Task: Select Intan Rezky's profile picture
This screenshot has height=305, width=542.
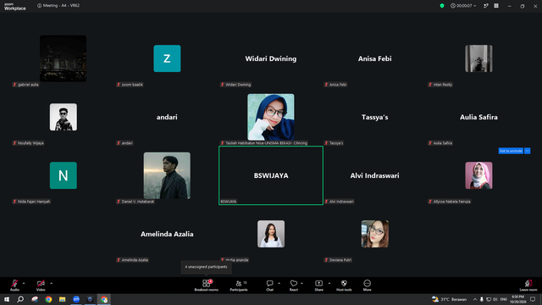Action: (478, 58)
